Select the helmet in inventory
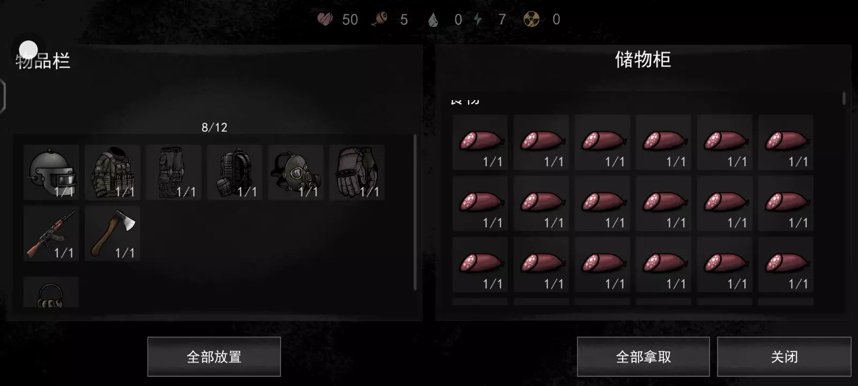The image size is (858, 386). [x=51, y=172]
